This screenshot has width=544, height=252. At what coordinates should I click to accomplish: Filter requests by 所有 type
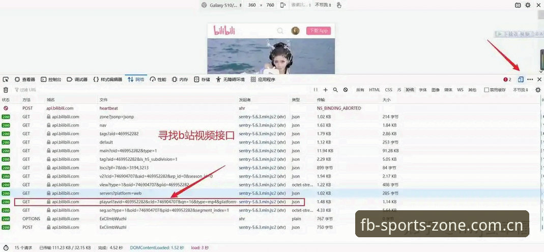(360, 90)
